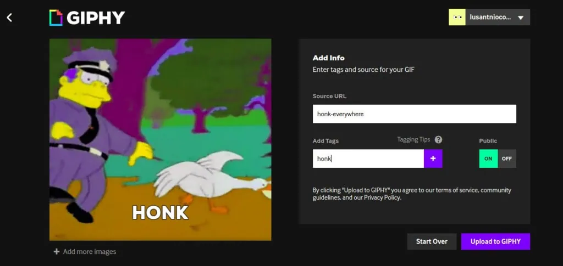Expand the lusantnioco account dropdown

click(521, 18)
